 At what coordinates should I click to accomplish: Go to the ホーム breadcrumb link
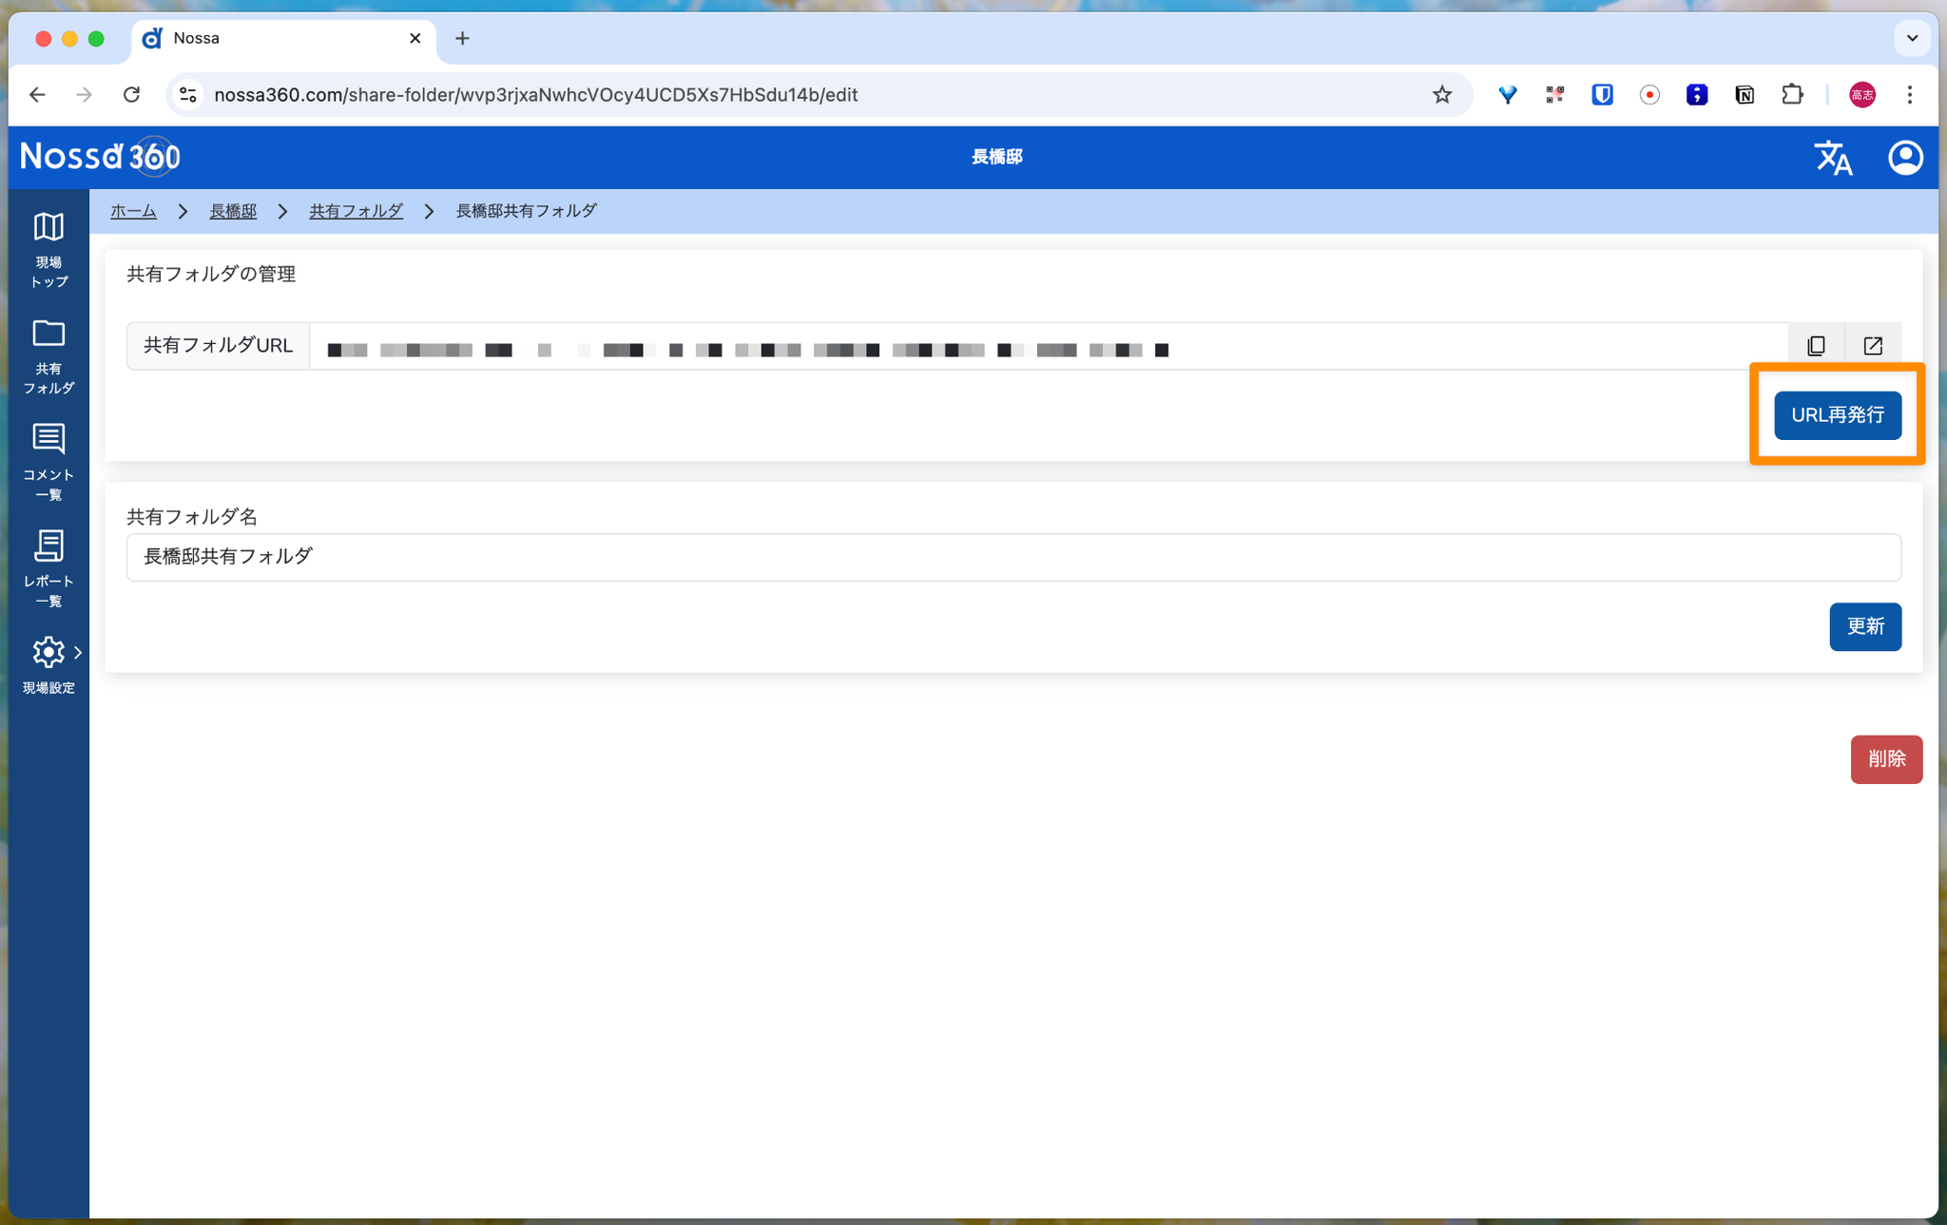133,211
